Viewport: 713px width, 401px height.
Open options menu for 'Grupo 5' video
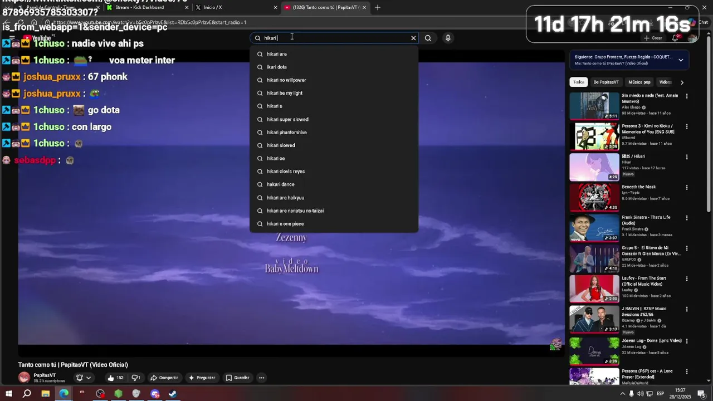click(x=687, y=248)
